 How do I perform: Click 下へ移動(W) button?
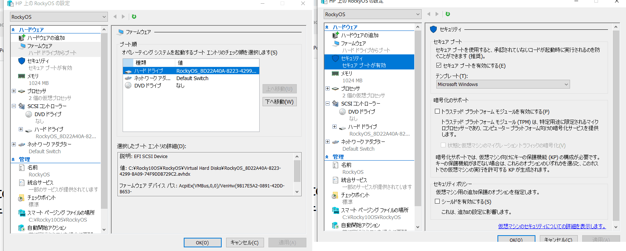[x=279, y=102]
